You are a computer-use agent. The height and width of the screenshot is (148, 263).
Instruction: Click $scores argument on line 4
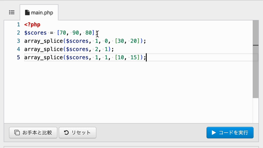tap(77, 49)
